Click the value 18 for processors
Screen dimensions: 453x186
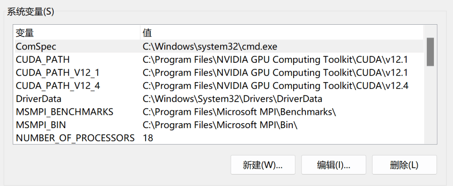pos(148,138)
